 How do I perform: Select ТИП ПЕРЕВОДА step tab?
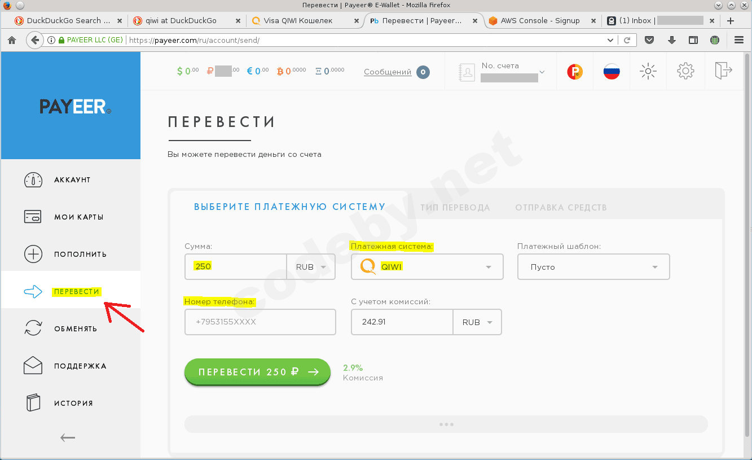point(455,208)
